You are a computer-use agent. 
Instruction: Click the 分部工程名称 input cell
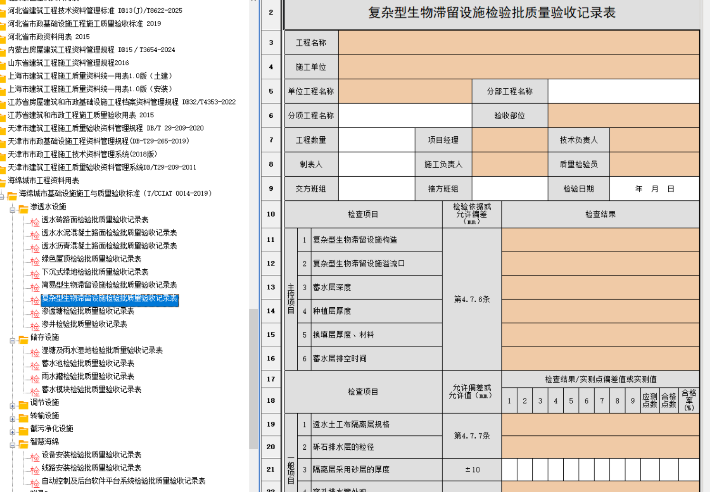point(624,91)
